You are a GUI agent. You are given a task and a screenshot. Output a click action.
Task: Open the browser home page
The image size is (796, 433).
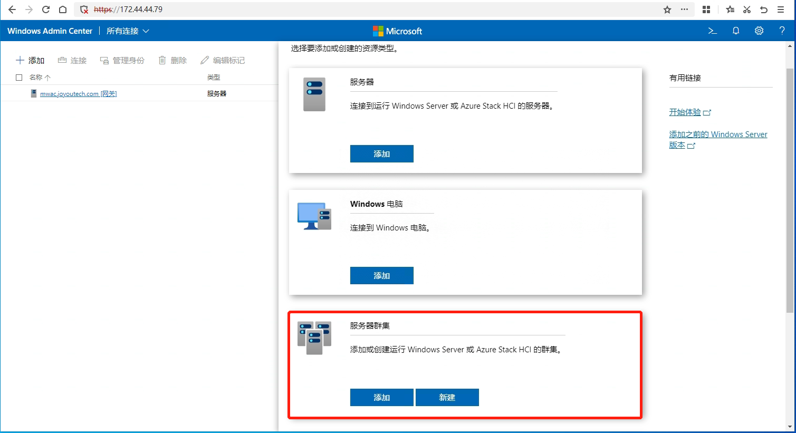pyautogui.click(x=63, y=9)
